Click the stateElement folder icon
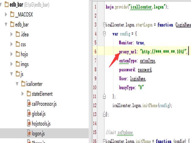 29,94
